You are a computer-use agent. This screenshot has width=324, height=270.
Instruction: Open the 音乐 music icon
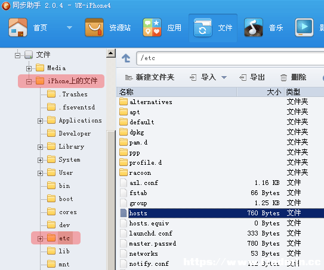pos(254,27)
